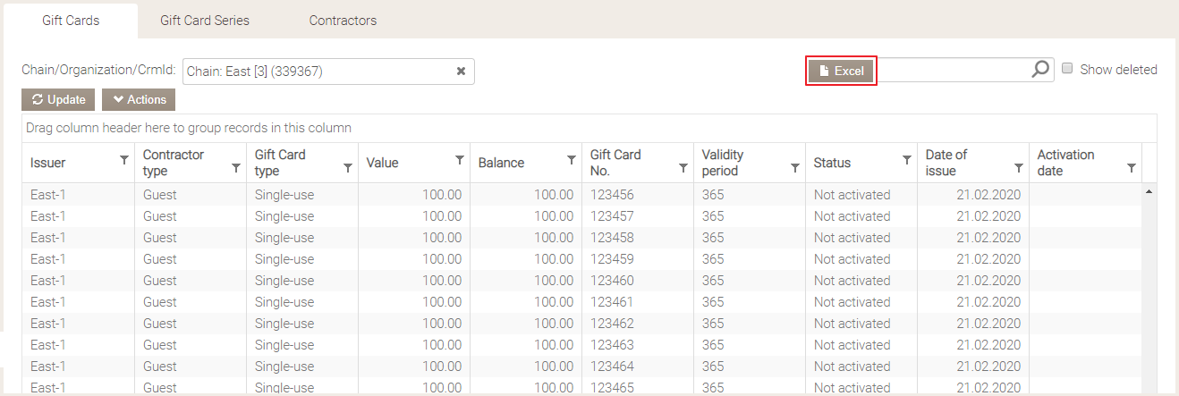This screenshot has height=396, width=1179.
Task: Switch to the Gift Card Series tab
Action: click(205, 20)
